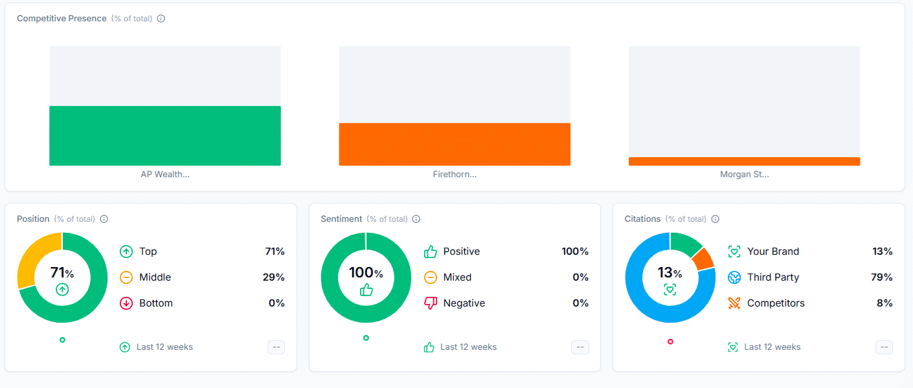Click the Competitive Presence info icon

(x=161, y=18)
